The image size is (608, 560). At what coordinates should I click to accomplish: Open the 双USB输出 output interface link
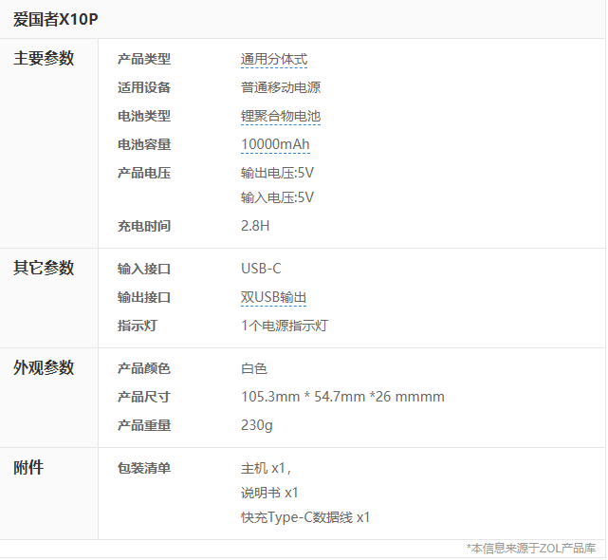[x=273, y=297]
